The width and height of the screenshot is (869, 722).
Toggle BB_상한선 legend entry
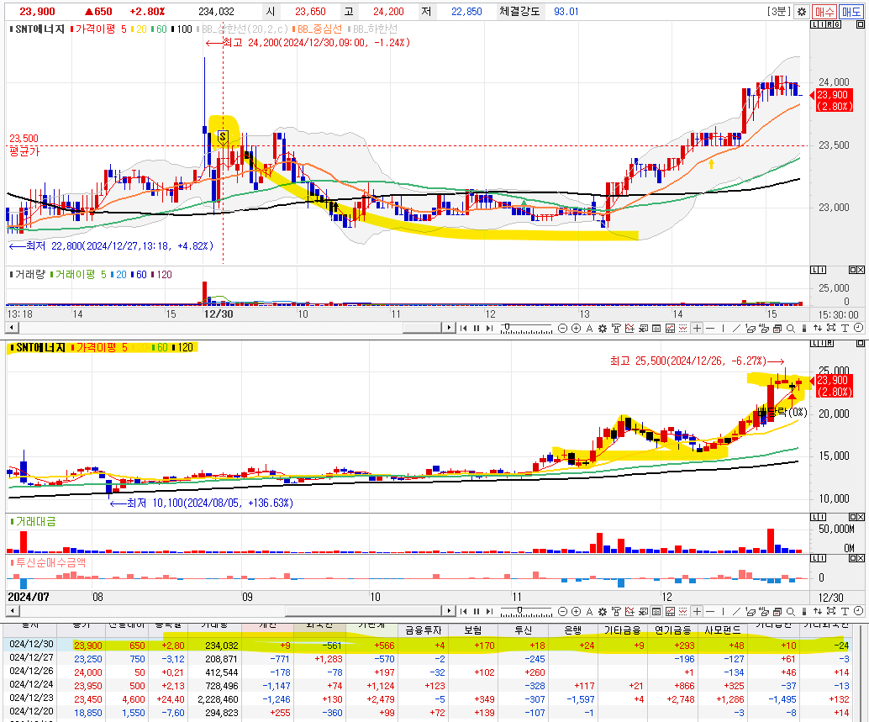pos(243,29)
